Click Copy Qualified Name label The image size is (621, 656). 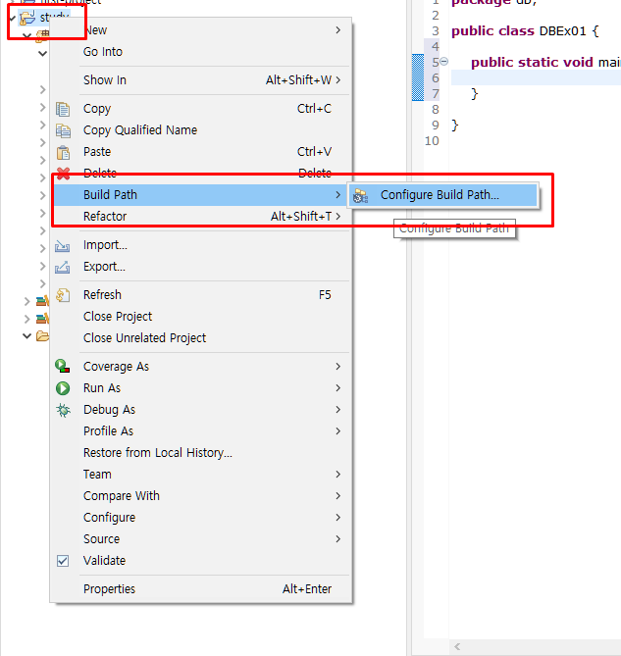[140, 130]
